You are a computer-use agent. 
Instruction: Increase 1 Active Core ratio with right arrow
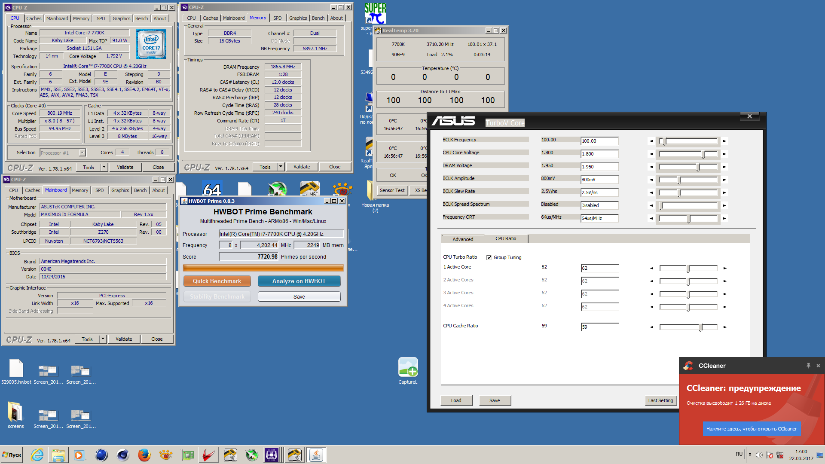click(725, 268)
